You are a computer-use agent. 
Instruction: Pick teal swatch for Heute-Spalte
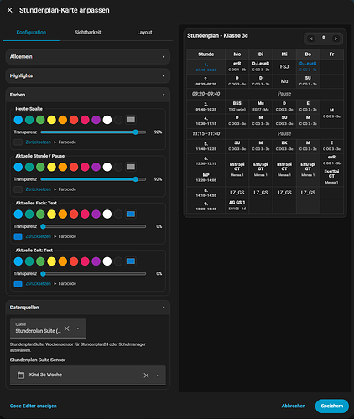tap(29, 120)
